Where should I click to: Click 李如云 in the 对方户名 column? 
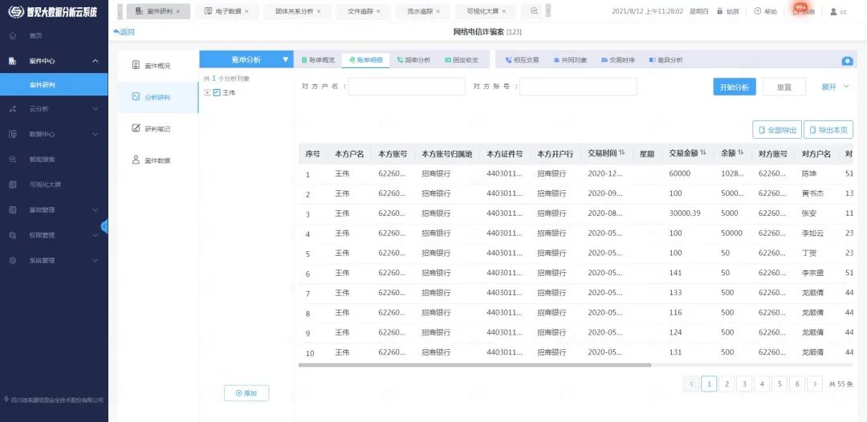coord(812,233)
